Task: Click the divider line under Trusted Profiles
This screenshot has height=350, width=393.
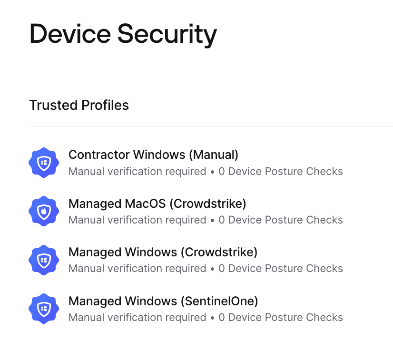Action: tap(211, 126)
